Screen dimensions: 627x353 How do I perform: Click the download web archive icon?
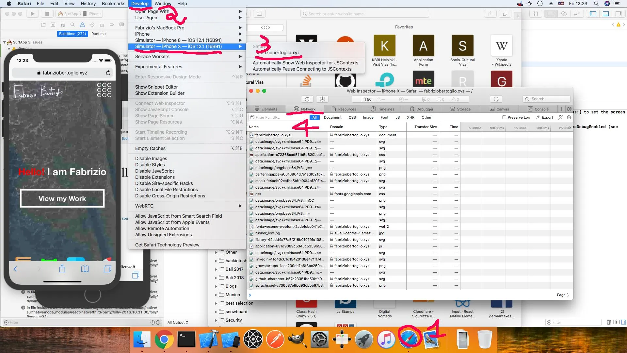click(322, 99)
